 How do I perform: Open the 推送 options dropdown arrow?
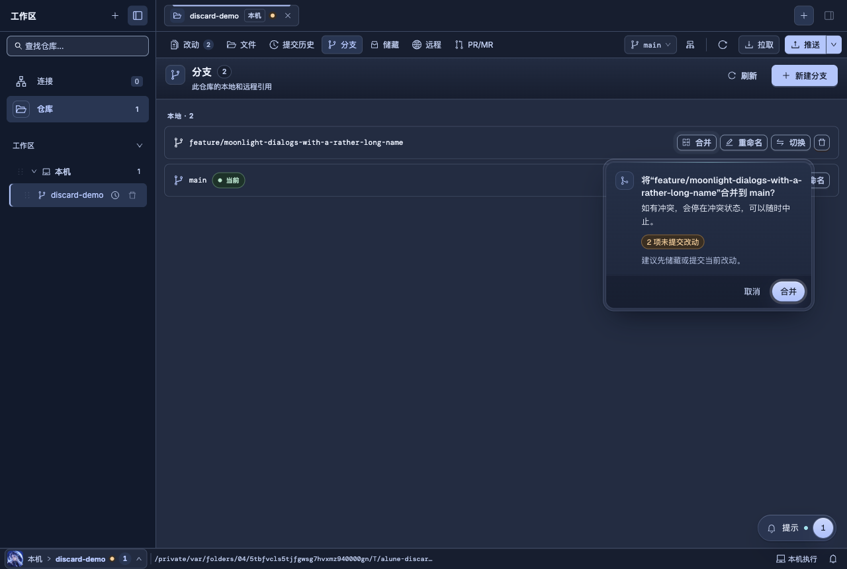coord(834,44)
